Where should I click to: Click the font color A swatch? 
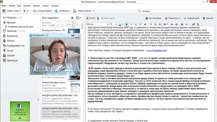coord(120,24)
